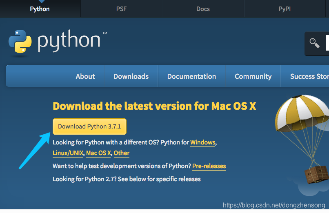Screen dimensions: 329x213
Task: Open the Downloads menu
Action: coord(131,76)
